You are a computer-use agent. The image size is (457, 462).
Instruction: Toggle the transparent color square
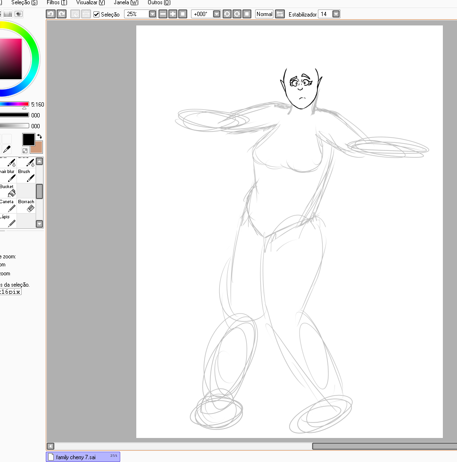point(25,151)
